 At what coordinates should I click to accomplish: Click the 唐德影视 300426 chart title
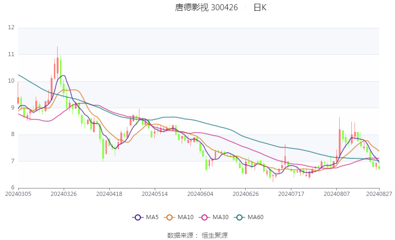pos(206,7)
